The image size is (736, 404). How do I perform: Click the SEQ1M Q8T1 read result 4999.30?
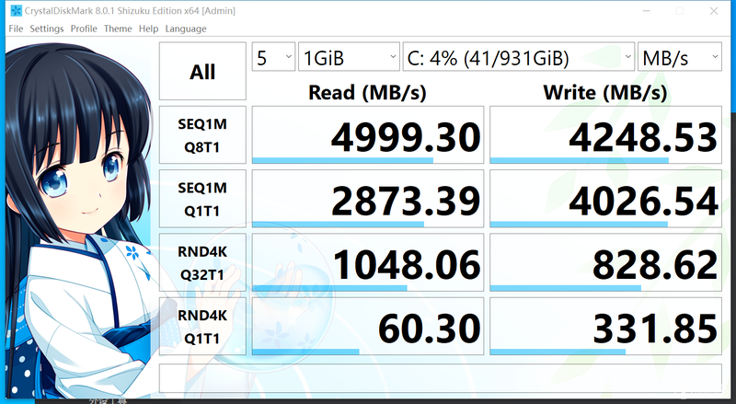(367, 135)
